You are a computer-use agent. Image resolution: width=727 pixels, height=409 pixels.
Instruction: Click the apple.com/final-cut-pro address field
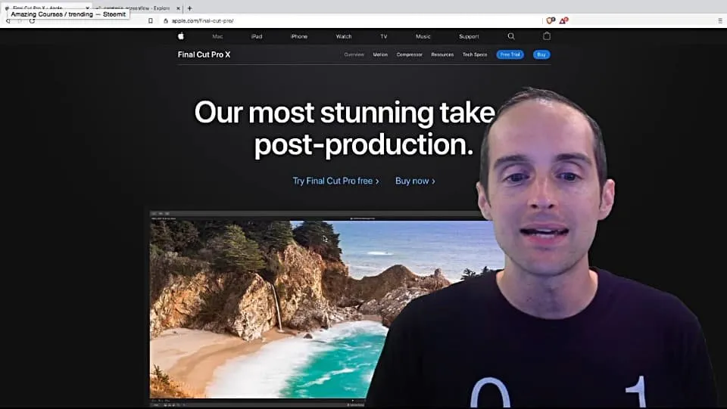tap(352, 21)
